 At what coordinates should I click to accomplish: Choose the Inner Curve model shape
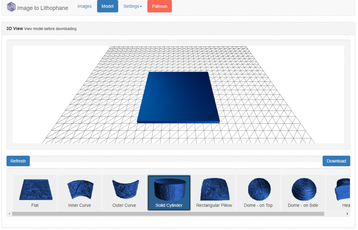[x=80, y=192]
